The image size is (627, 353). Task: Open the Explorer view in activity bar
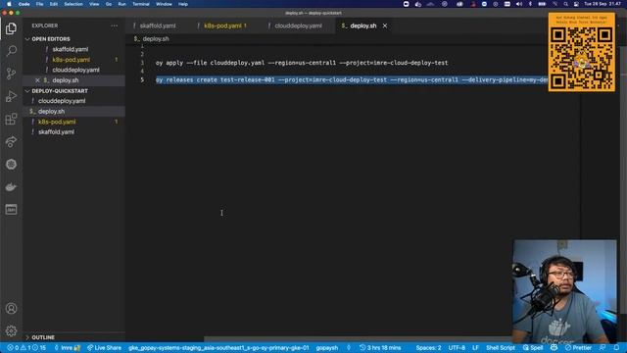point(11,28)
